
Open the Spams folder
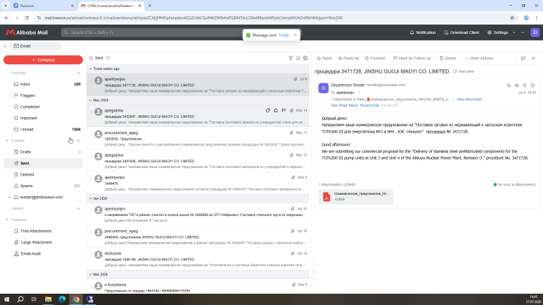43,186
